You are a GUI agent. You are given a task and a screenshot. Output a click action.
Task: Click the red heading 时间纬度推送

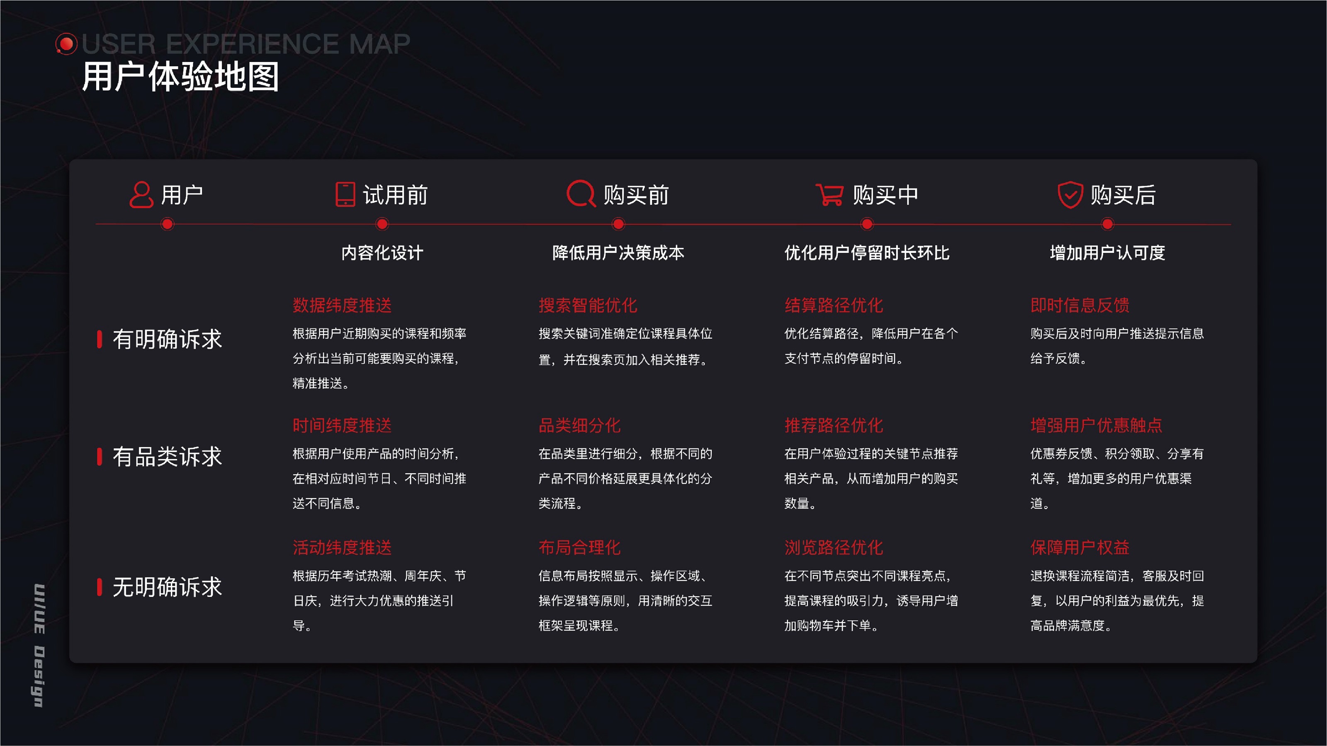coord(342,425)
